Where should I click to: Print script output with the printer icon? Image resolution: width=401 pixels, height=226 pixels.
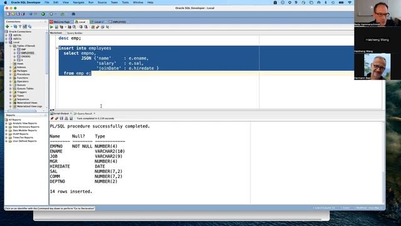[66, 119]
